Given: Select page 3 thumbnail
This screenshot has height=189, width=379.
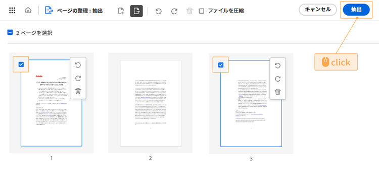Looking at the screenshot, I should (x=251, y=103).
